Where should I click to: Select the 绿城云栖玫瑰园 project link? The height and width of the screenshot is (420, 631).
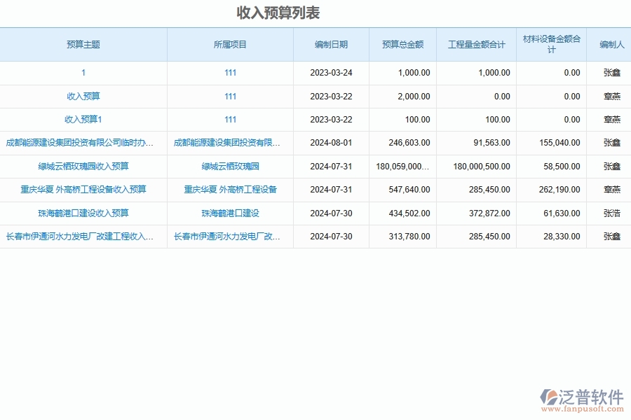229,166
